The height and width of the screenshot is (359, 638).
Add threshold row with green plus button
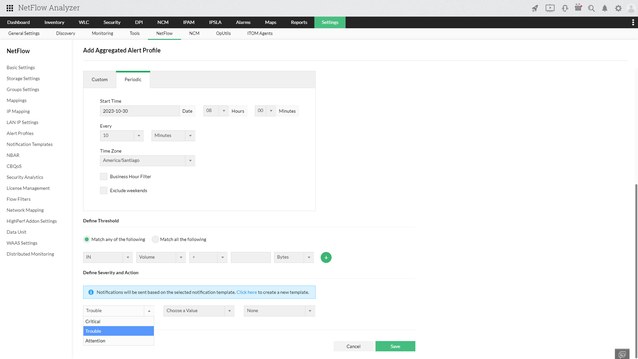pyautogui.click(x=326, y=258)
